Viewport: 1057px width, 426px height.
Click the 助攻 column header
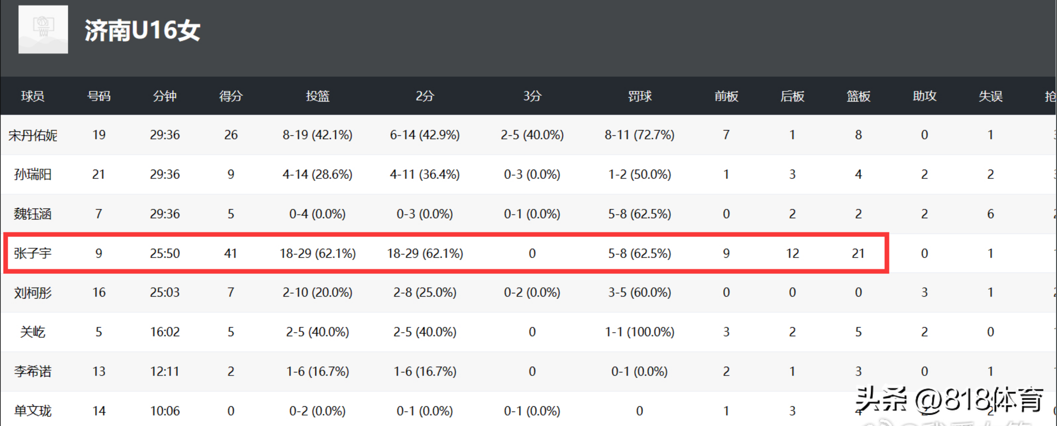(924, 96)
